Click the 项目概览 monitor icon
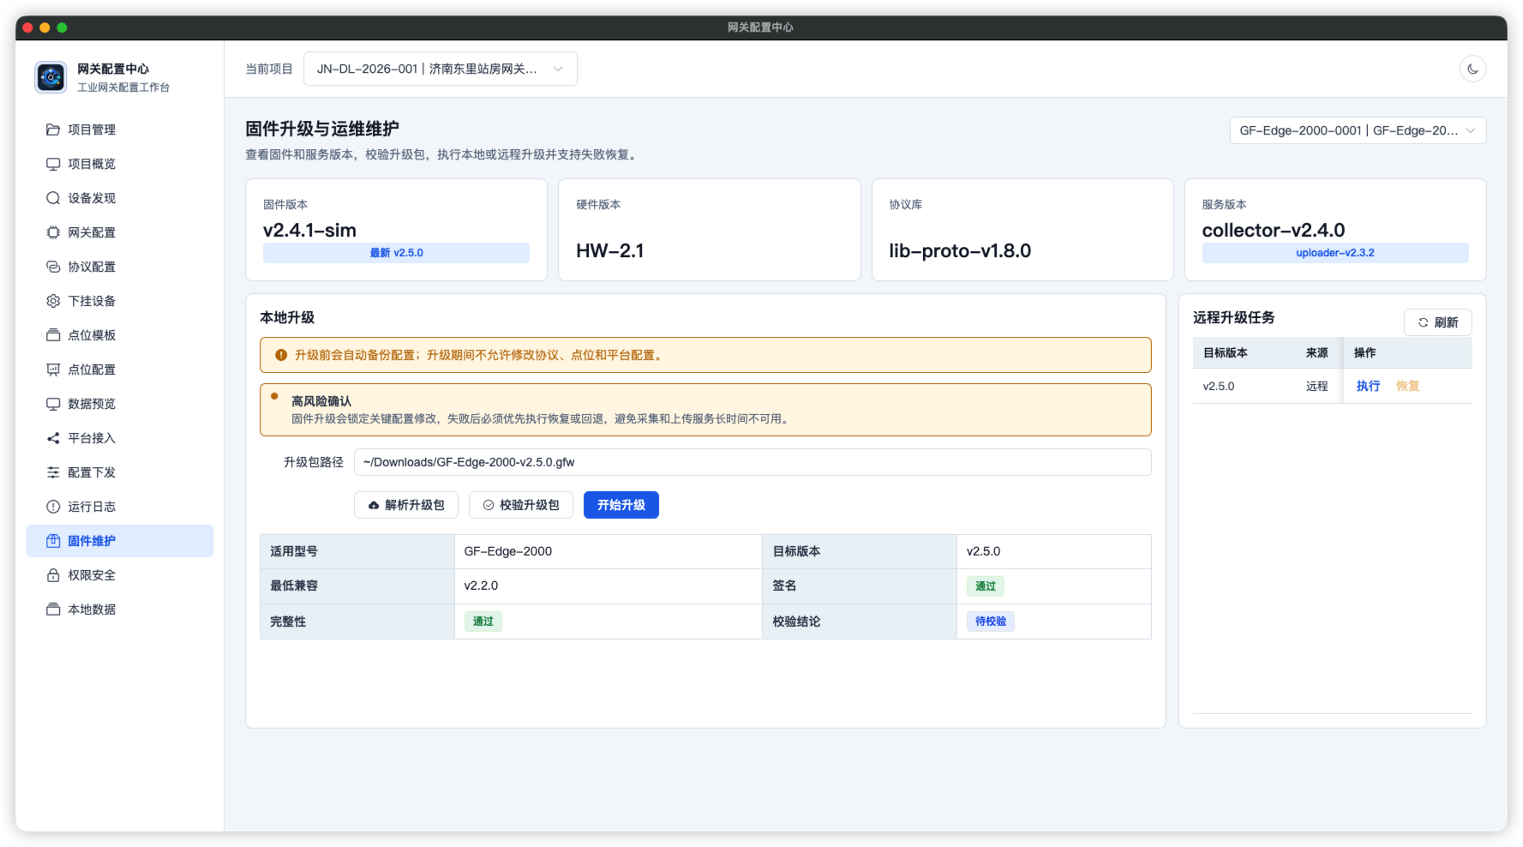The image size is (1523, 847). (x=53, y=164)
